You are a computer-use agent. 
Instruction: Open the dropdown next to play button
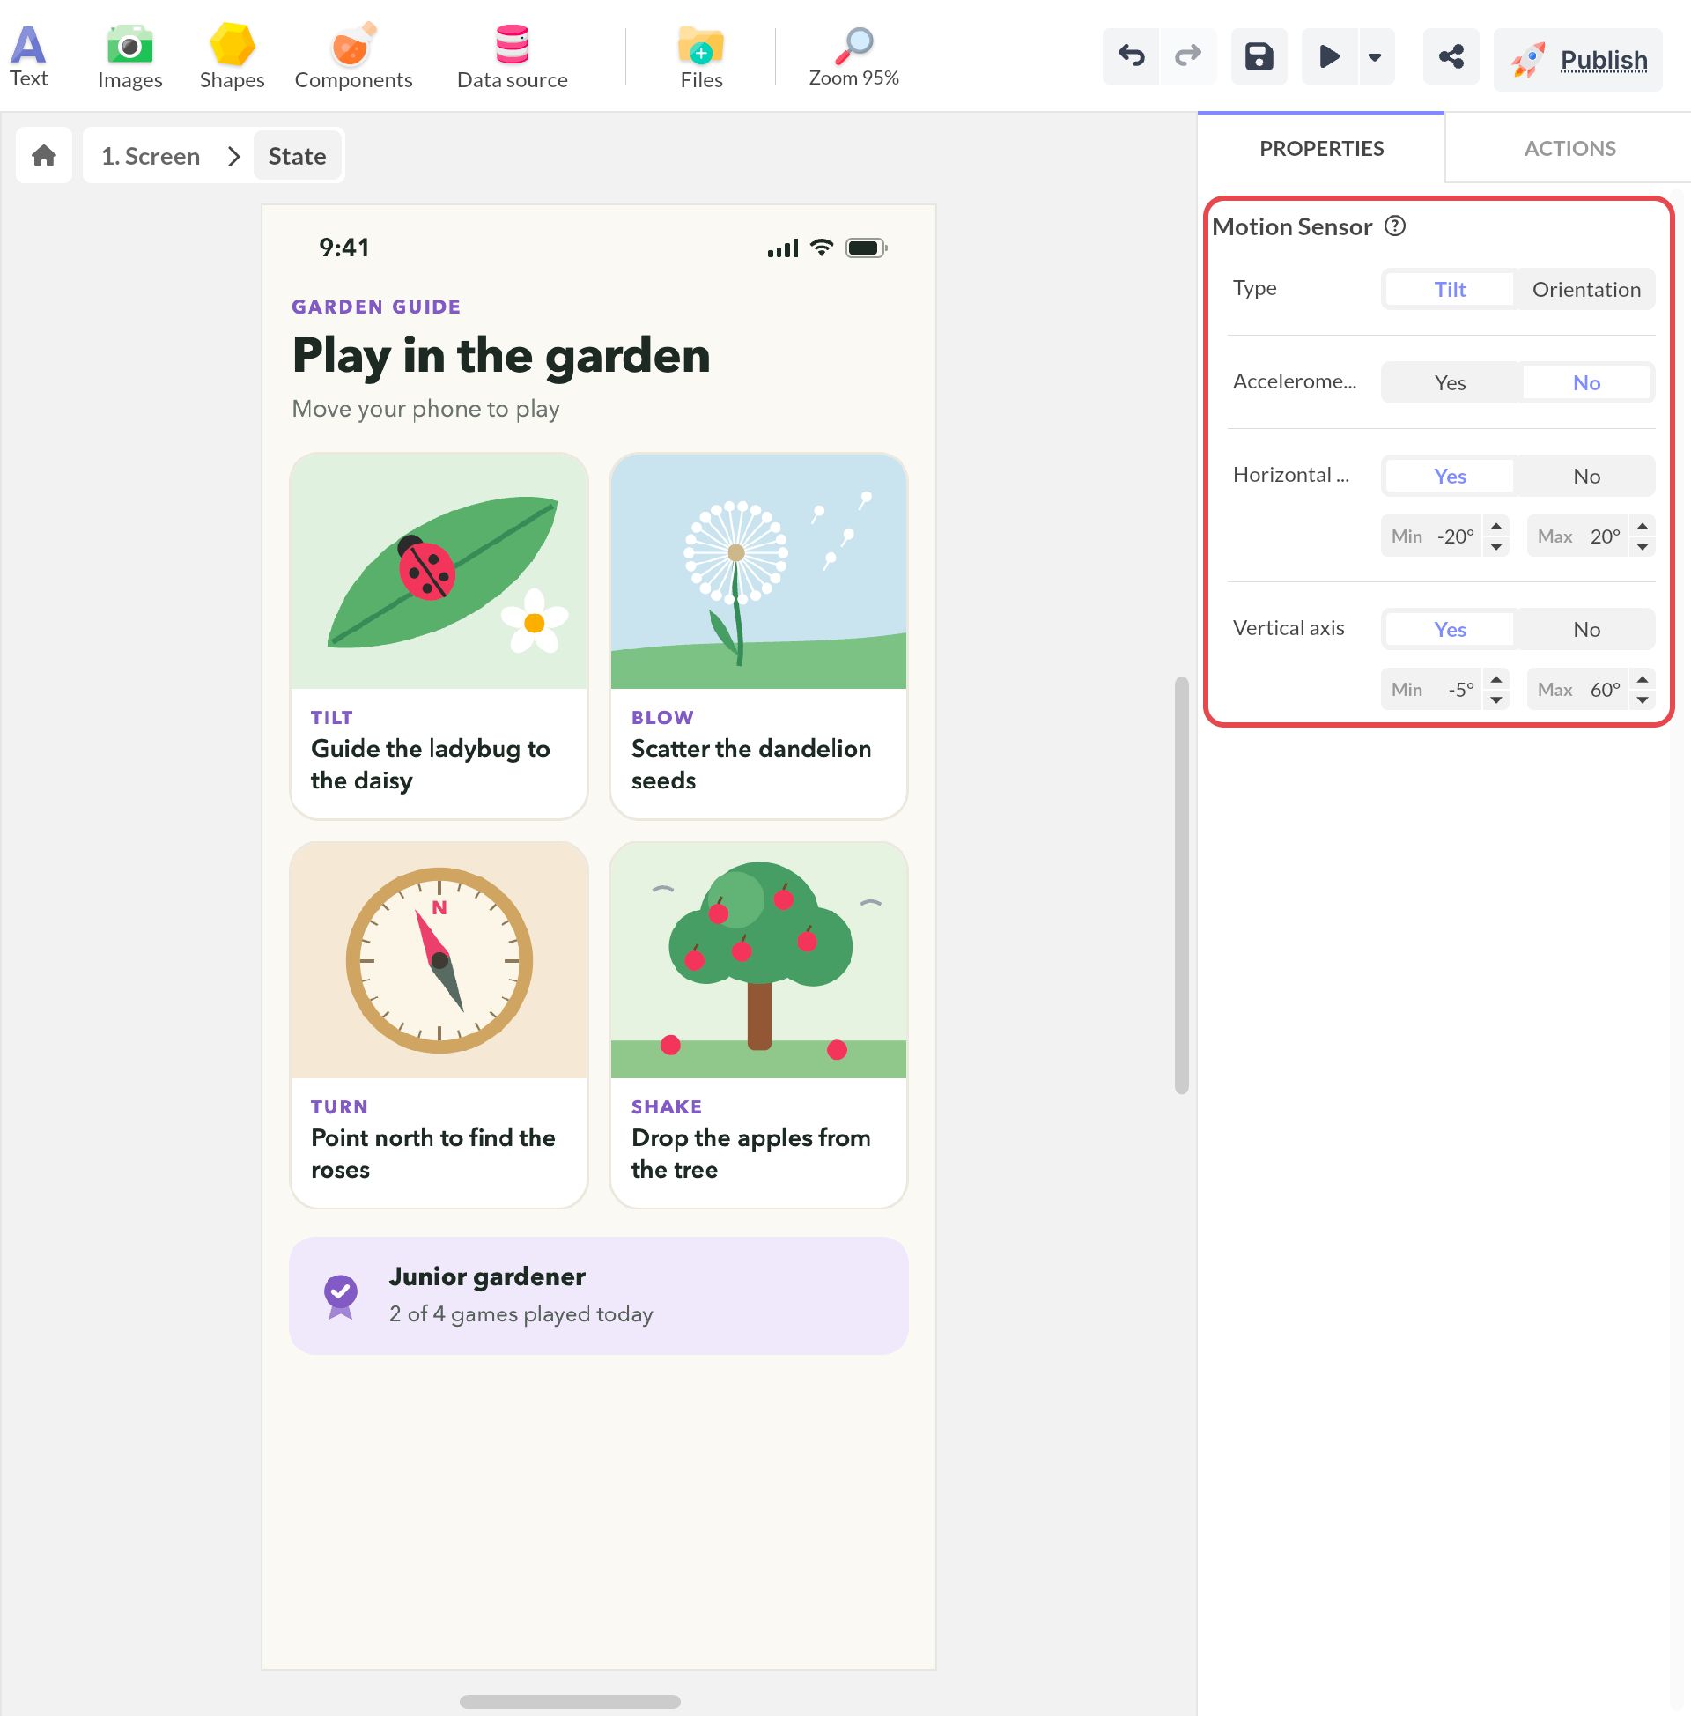tap(1375, 57)
